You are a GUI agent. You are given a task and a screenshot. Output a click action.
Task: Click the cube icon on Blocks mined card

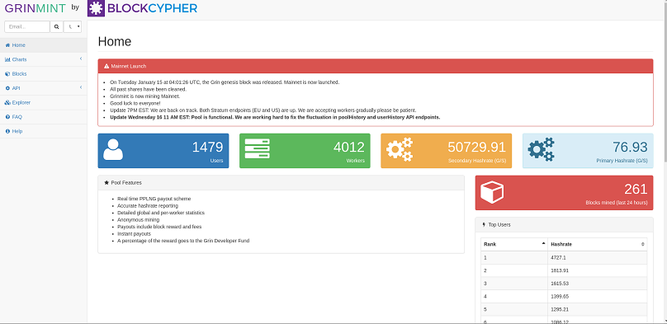click(x=492, y=192)
